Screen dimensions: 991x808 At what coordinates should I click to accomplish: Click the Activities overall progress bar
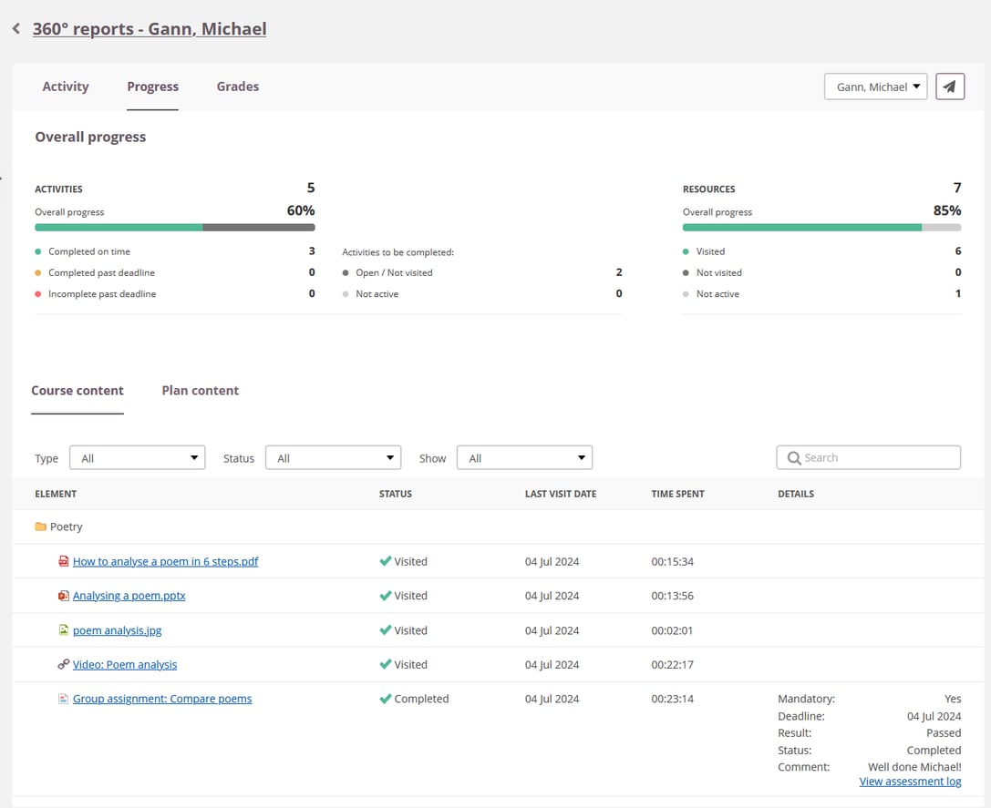tap(175, 228)
